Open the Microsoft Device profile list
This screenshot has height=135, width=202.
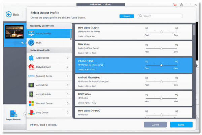click(x=49, y=103)
